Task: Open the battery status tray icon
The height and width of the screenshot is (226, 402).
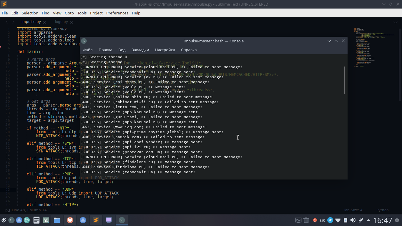Action: [x=345, y=220]
